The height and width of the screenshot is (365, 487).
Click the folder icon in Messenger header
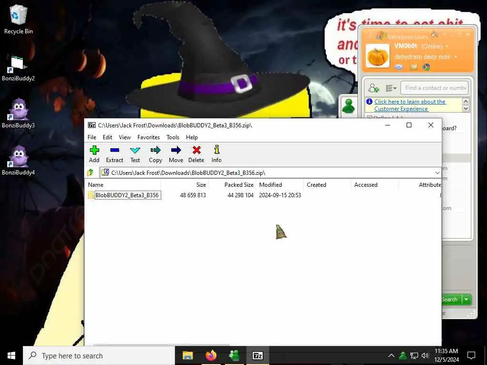click(413, 67)
